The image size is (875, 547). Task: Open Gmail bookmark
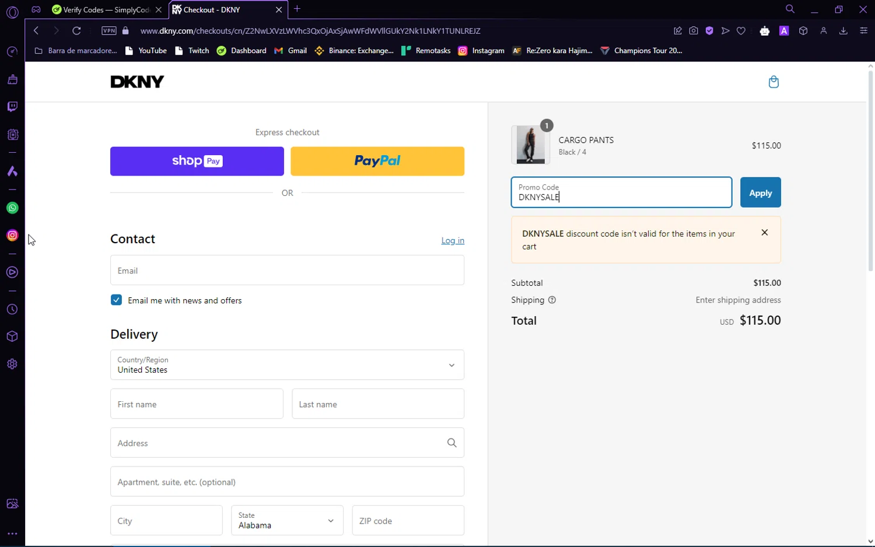(290, 51)
